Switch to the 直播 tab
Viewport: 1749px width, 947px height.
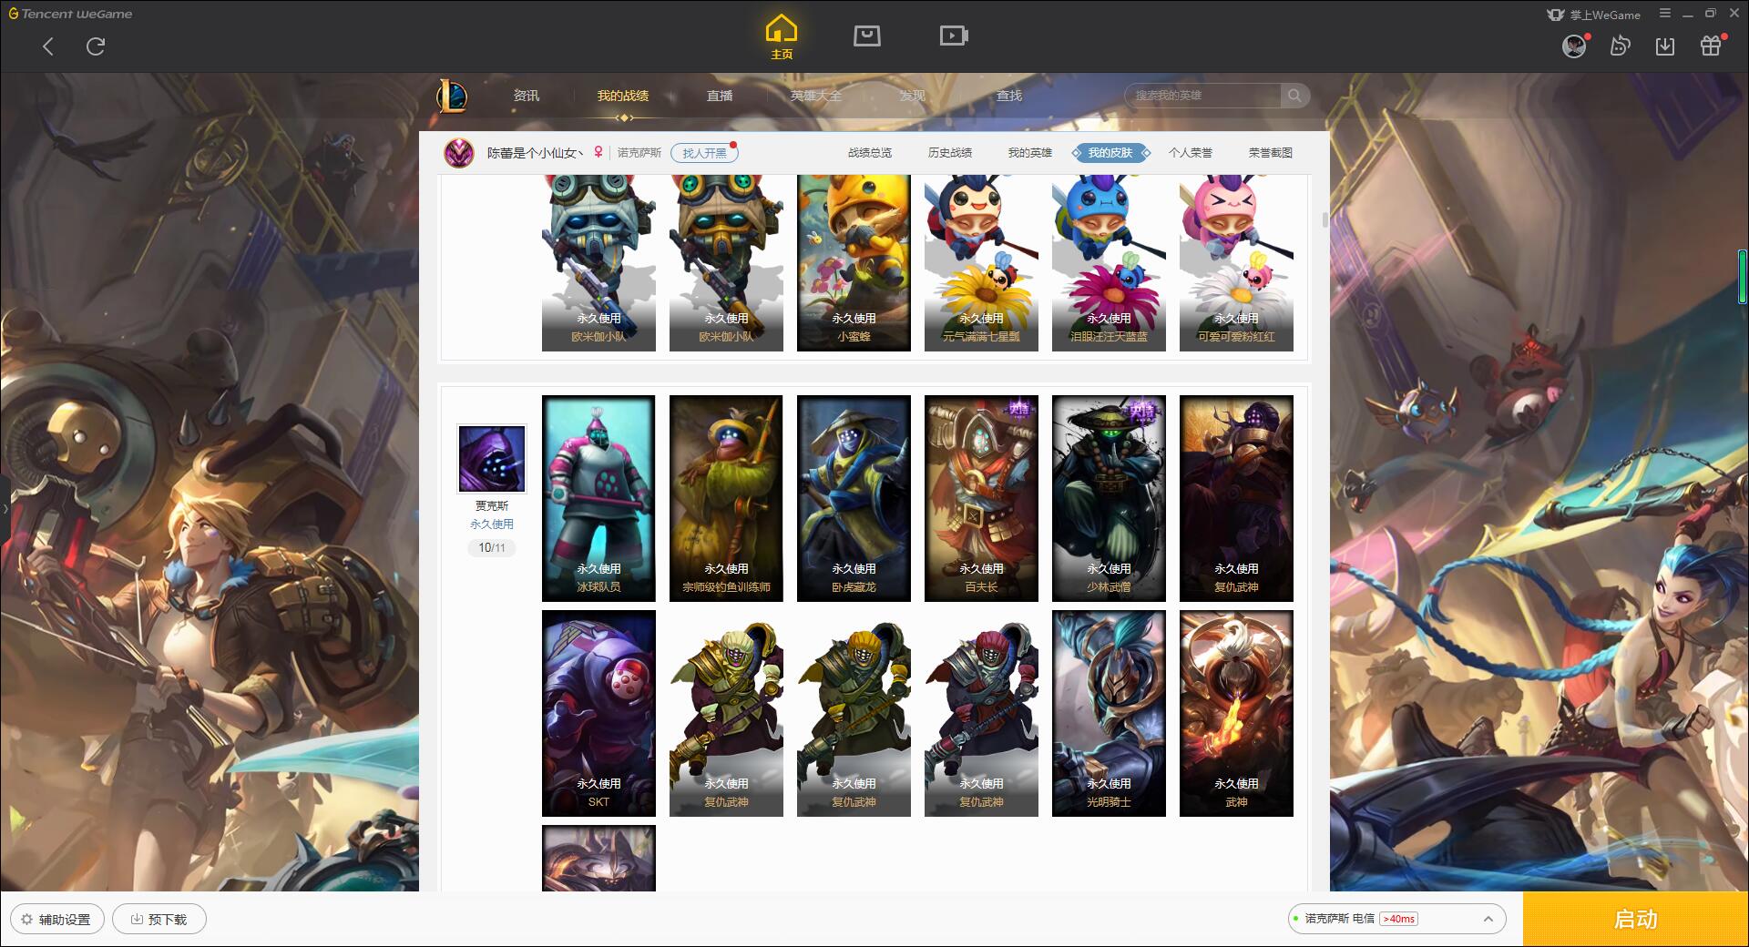coord(720,96)
